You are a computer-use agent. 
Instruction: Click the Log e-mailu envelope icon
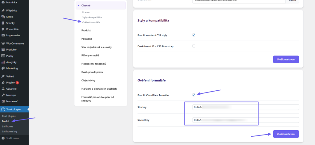tap(3, 35)
